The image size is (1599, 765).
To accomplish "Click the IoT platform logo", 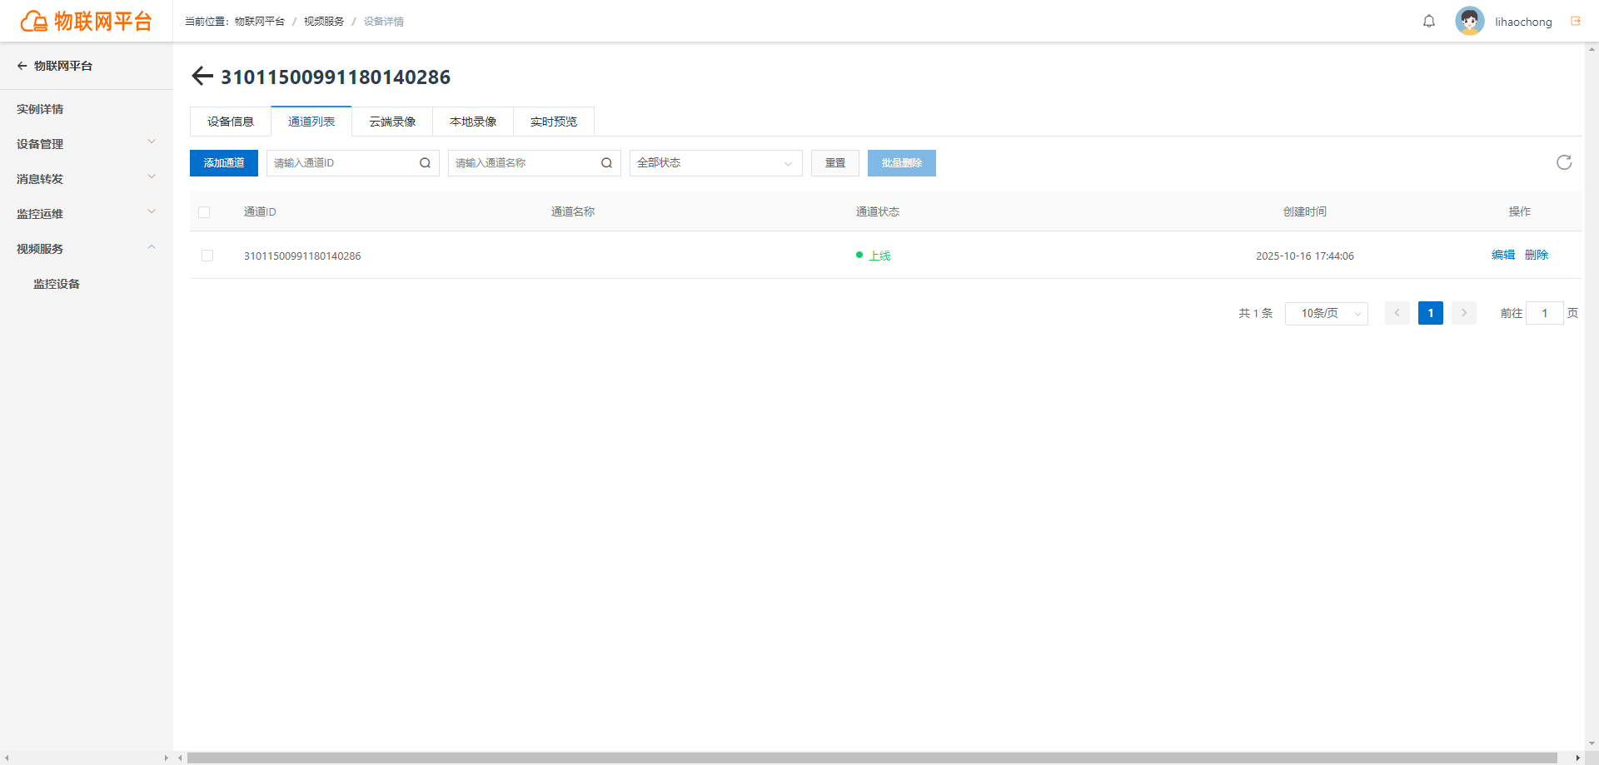I will point(87,21).
